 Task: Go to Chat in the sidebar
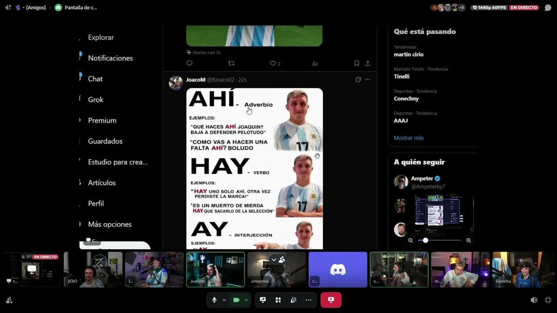pos(95,79)
